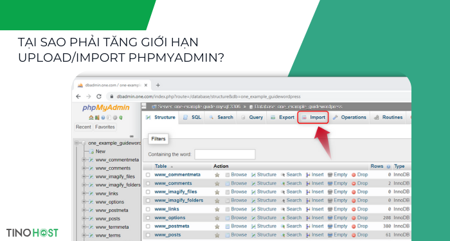Screen dimensions: 450x241
Task: Check the www_comments row checkbox
Action: pyautogui.click(x=148, y=183)
